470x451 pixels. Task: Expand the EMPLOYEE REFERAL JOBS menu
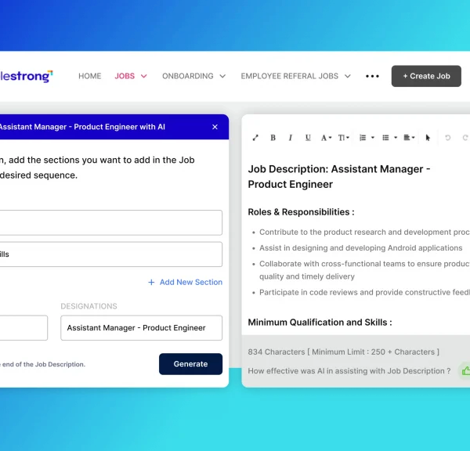click(x=295, y=76)
